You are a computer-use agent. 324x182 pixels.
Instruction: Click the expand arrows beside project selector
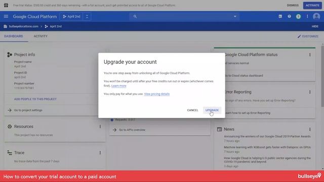click(87, 17)
